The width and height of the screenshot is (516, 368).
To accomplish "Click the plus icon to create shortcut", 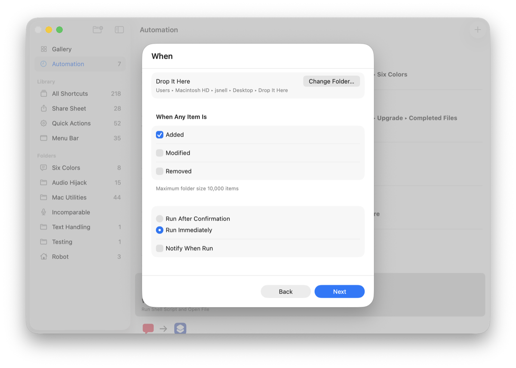I will 477,30.
